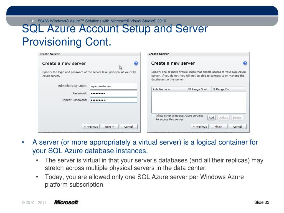Go Previous in the login dialog
This screenshot has height=213, width=284.
(x=91, y=126)
